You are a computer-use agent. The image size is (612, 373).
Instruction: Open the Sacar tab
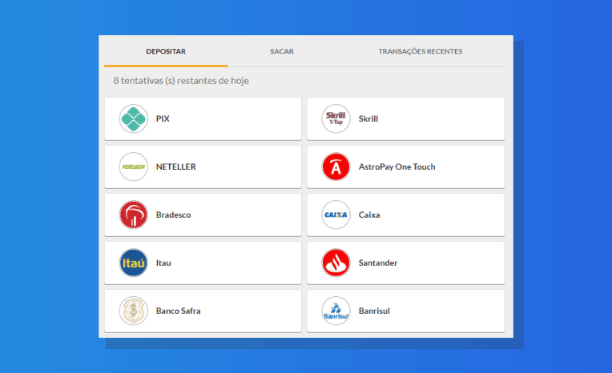pos(282,51)
